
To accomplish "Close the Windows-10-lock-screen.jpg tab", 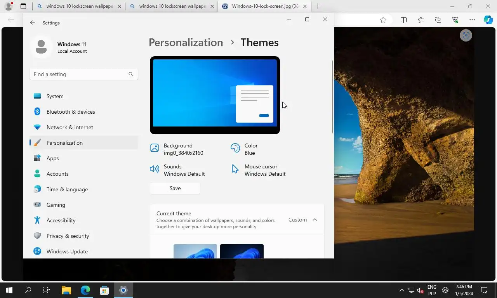I will click(305, 6).
